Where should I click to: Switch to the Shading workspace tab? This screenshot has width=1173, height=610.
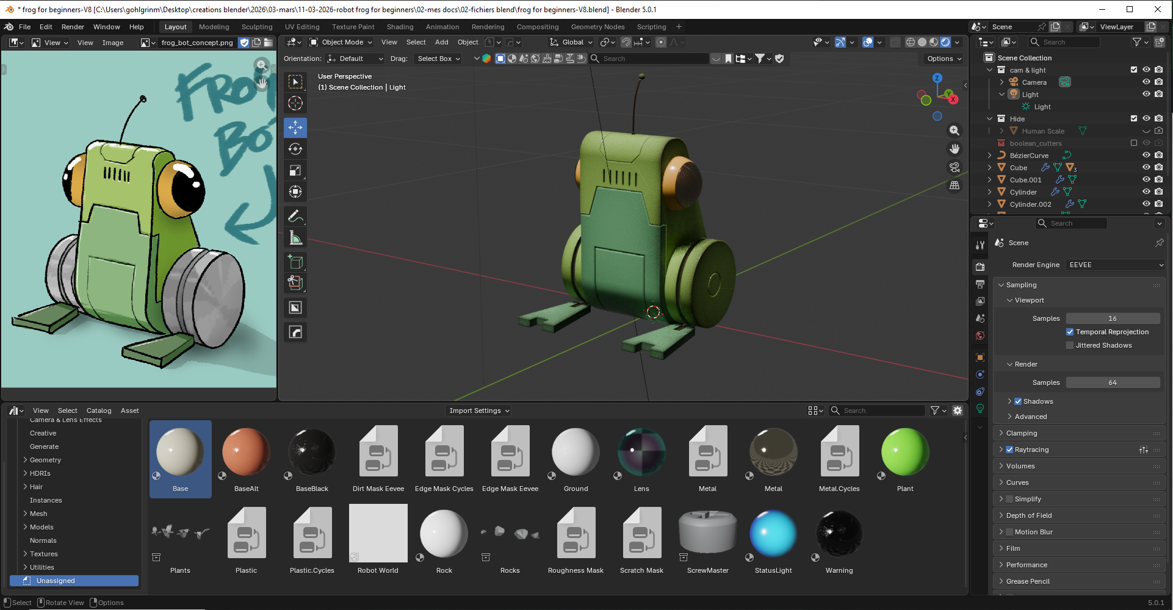(400, 27)
